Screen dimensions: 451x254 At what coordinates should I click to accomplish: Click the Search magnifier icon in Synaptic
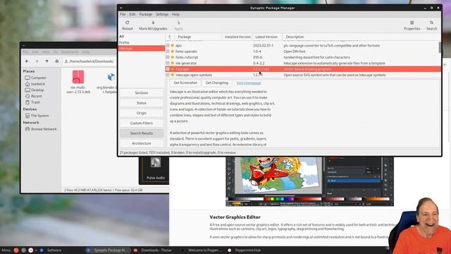(431, 23)
